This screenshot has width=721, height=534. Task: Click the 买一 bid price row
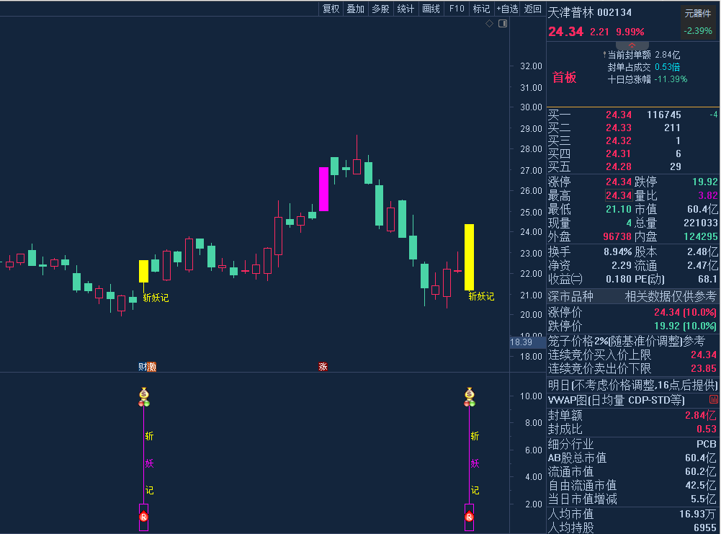coord(632,115)
